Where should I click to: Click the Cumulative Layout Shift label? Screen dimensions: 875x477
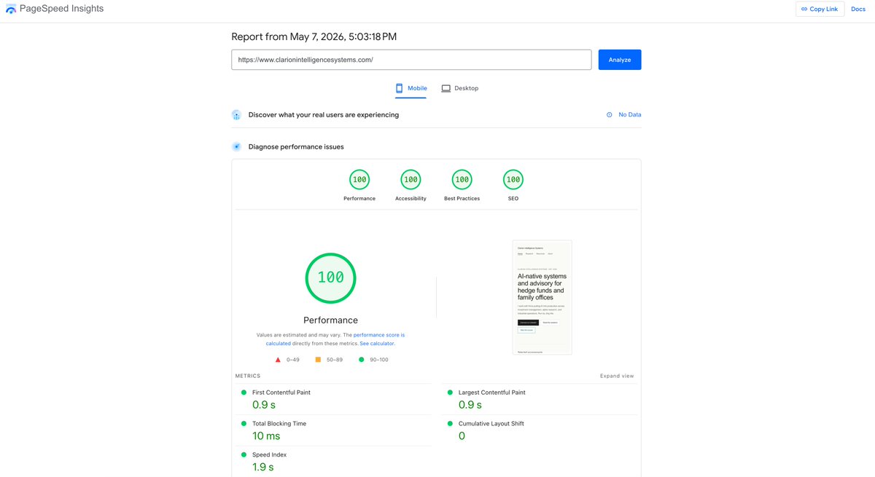click(491, 424)
